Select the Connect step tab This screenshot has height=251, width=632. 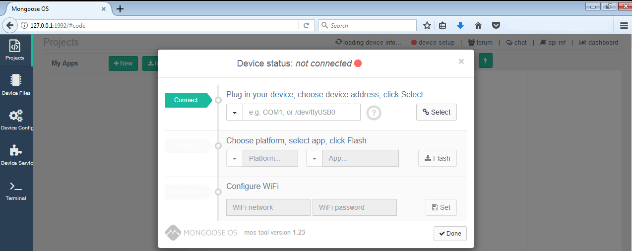(187, 100)
